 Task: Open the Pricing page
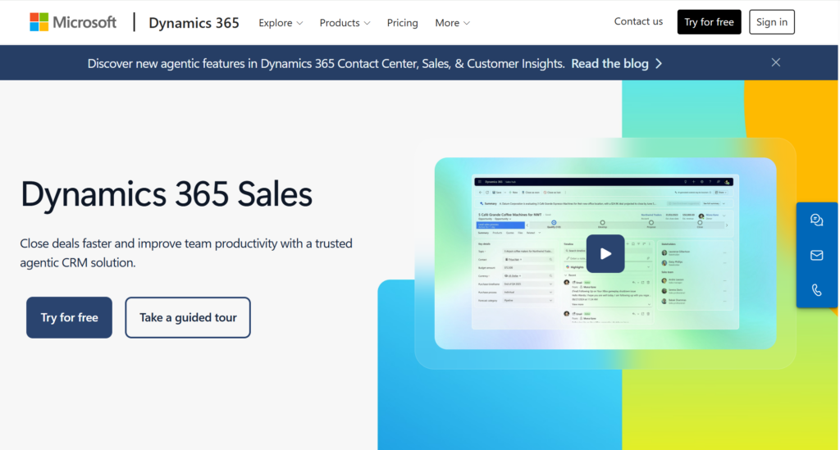(x=402, y=23)
